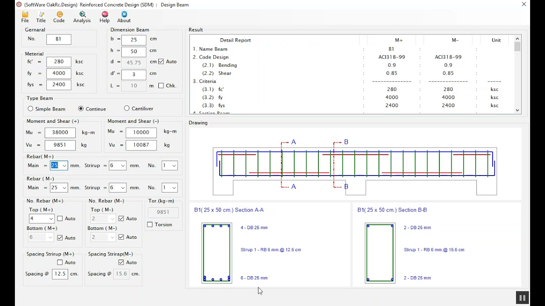Open Bottom (M+) rebar count dropdown
This screenshot has height=306, width=545.
click(x=51, y=238)
